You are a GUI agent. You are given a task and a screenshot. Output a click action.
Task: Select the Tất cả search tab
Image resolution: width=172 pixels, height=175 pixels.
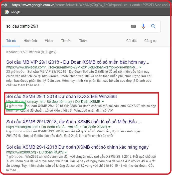pyautogui.click(x=11, y=41)
